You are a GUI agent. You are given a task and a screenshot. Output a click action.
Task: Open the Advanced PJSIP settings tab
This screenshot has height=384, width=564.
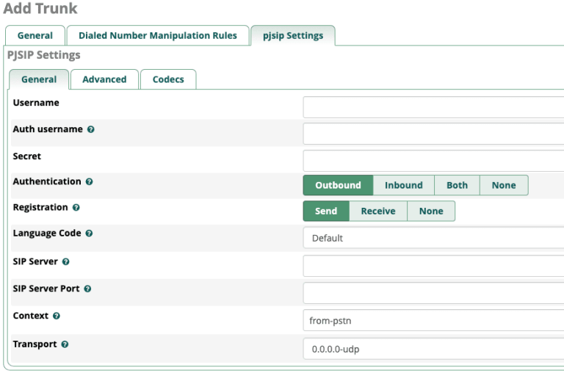[x=104, y=79]
